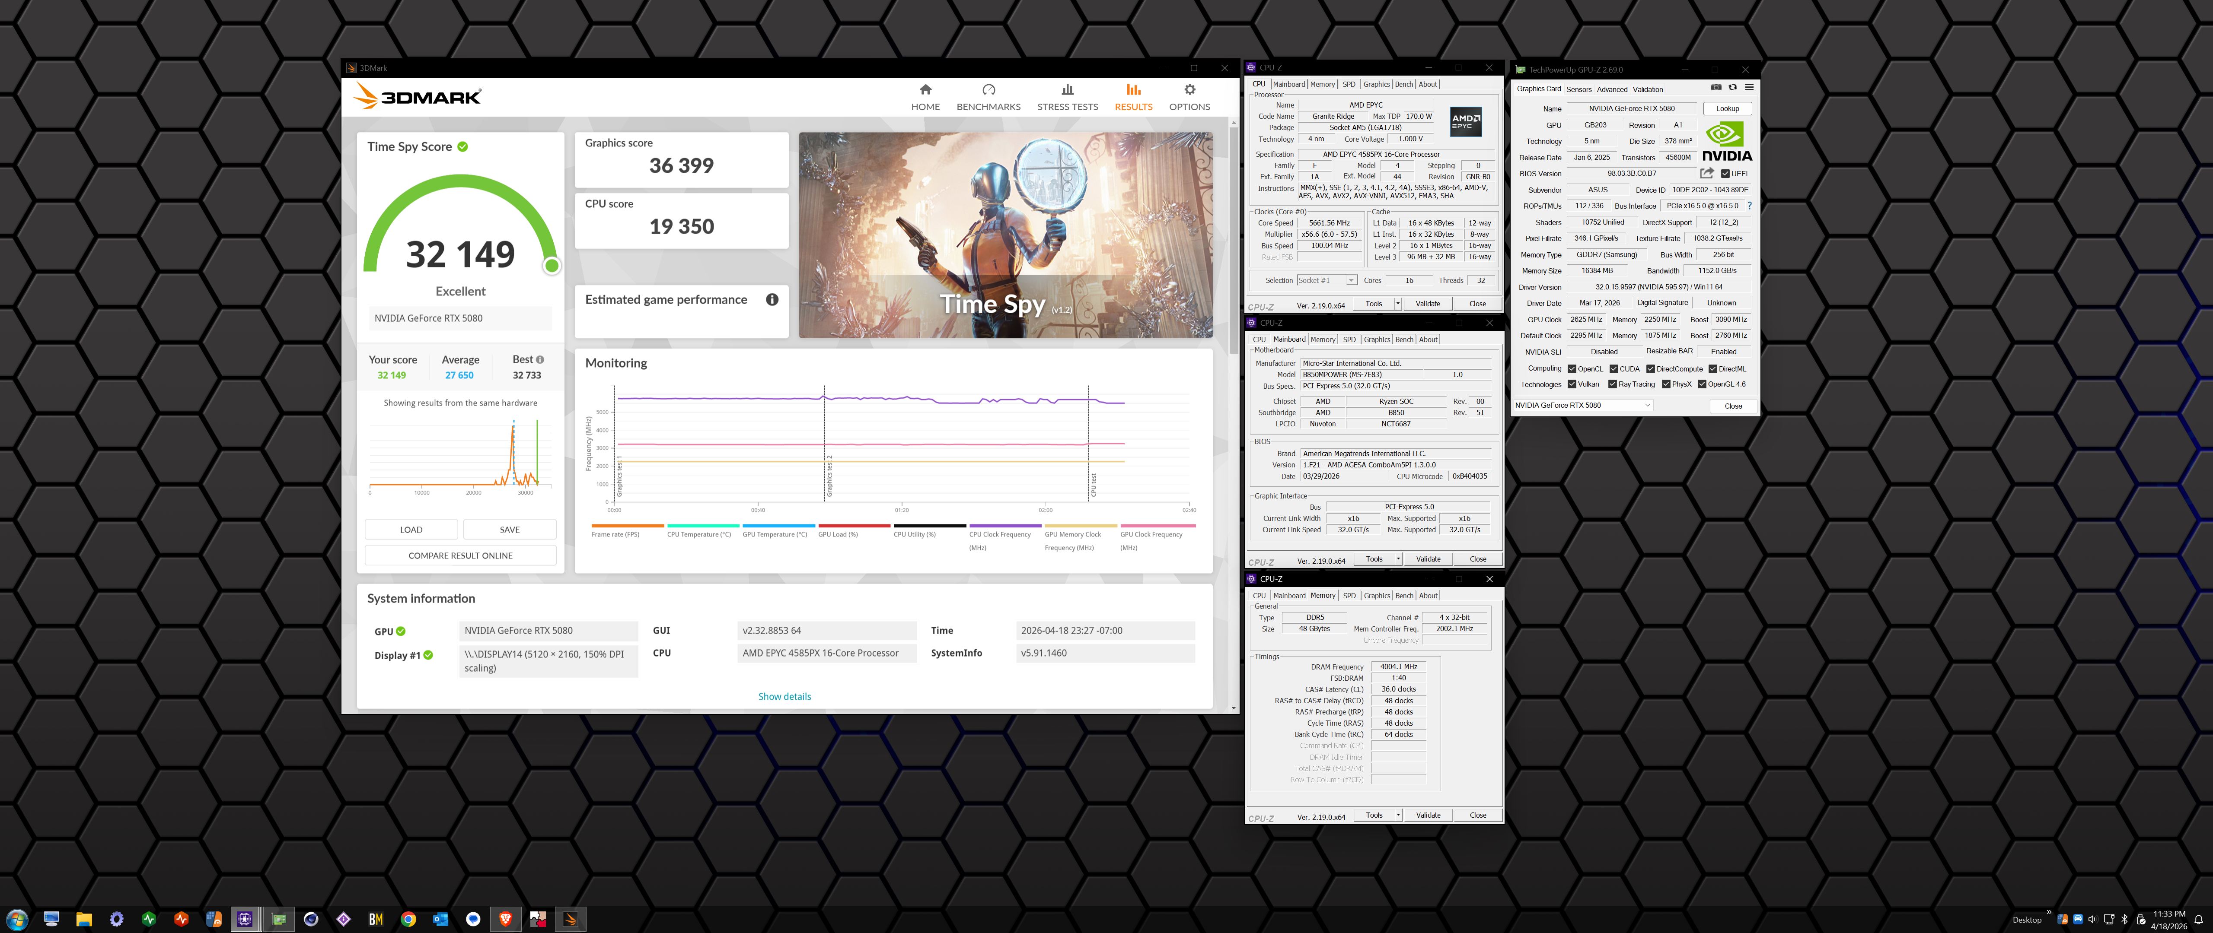This screenshot has height=933, width=2213.
Task: Switch to GPU-Z Sensors tab
Action: pyautogui.click(x=1578, y=89)
